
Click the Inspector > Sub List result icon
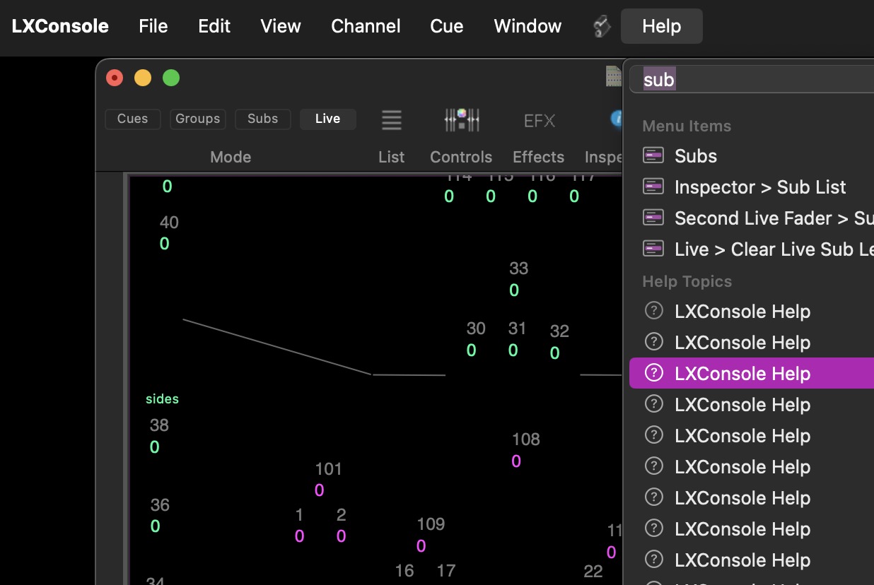click(653, 187)
